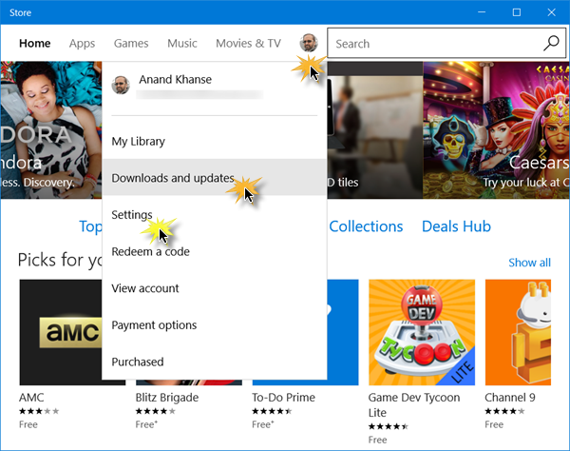Click the To-Do Prime app title
The height and width of the screenshot is (451, 570).
coord(283,398)
